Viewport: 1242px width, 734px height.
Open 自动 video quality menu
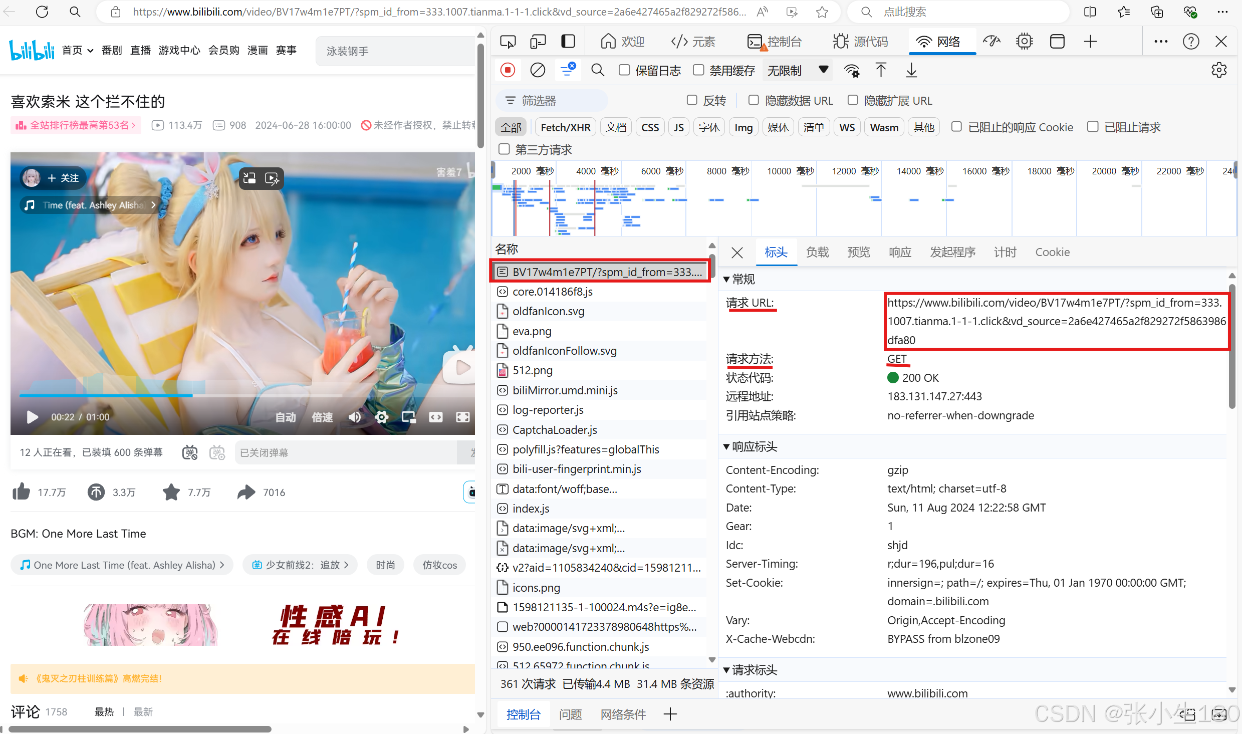click(286, 417)
